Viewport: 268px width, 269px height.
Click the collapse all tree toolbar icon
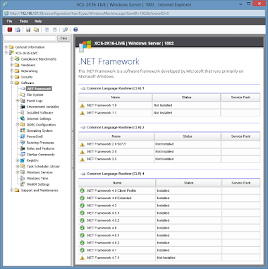tap(55, 30)
